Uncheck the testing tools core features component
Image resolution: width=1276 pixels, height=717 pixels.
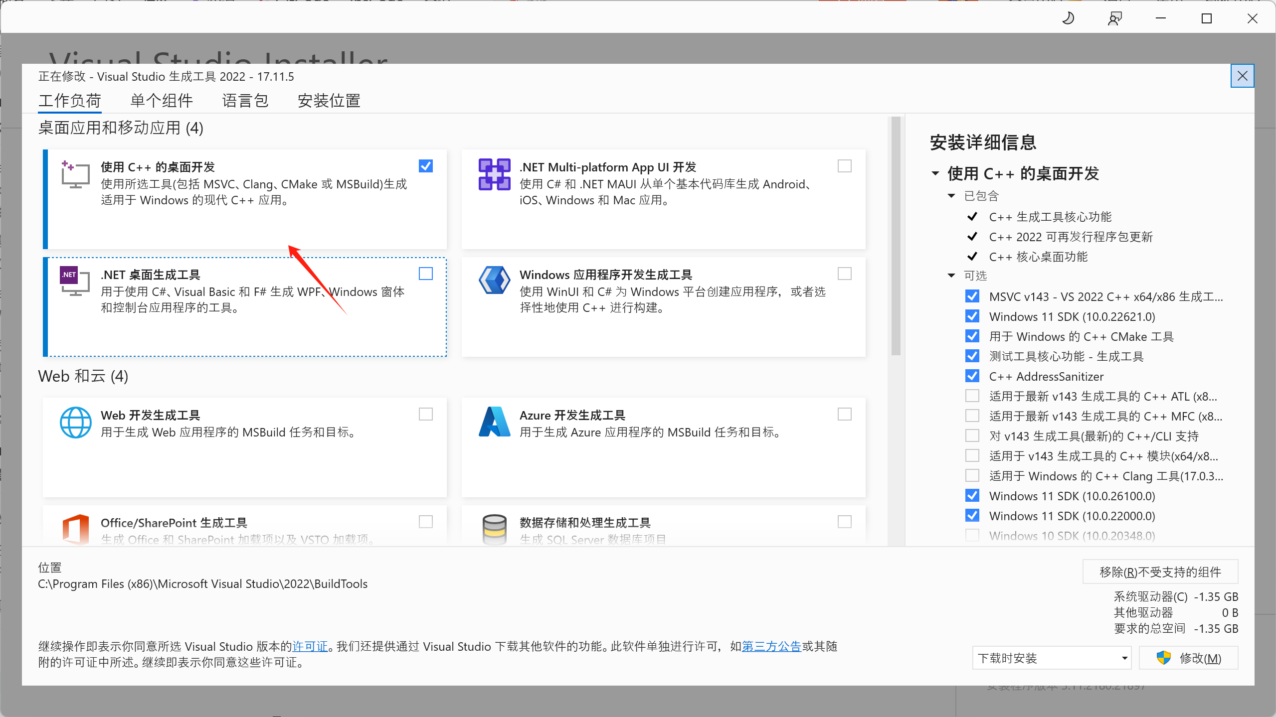click(x=972, y=356)
